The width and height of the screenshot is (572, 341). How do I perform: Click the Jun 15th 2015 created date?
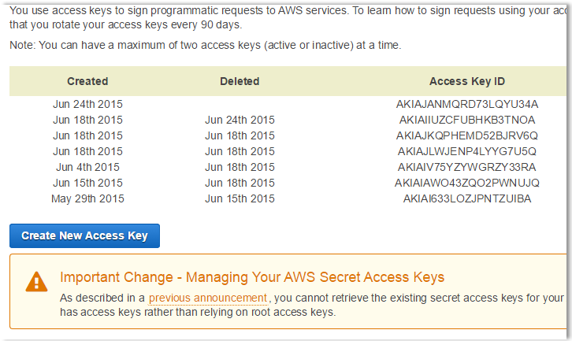pos(87,183)
